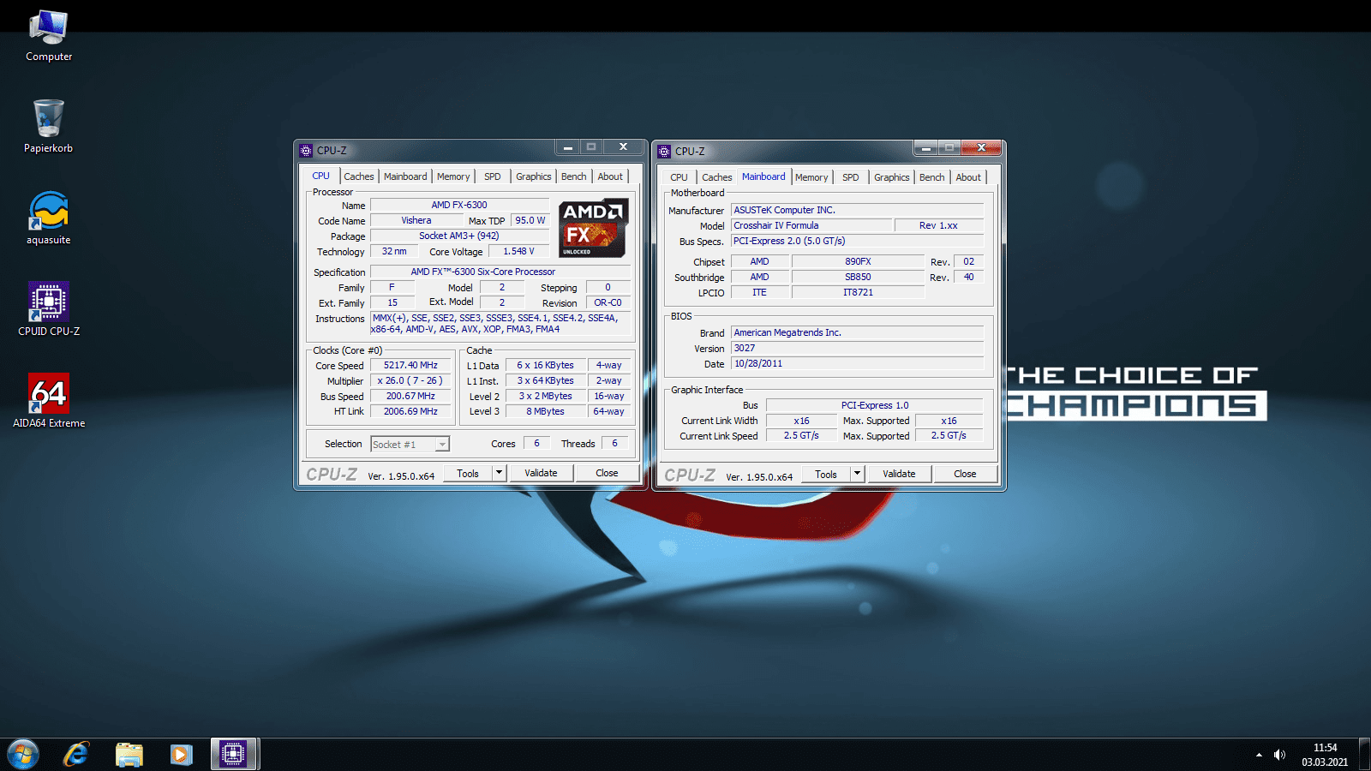This screenshot has width=1371, height=771.
Task: Open the Papierkorb recycle bin icon
Action: [49, 127]
